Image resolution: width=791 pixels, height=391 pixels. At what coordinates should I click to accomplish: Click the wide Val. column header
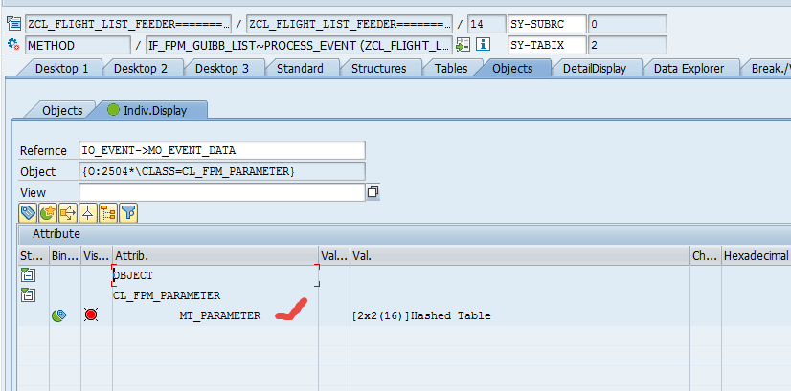point(520,256)
